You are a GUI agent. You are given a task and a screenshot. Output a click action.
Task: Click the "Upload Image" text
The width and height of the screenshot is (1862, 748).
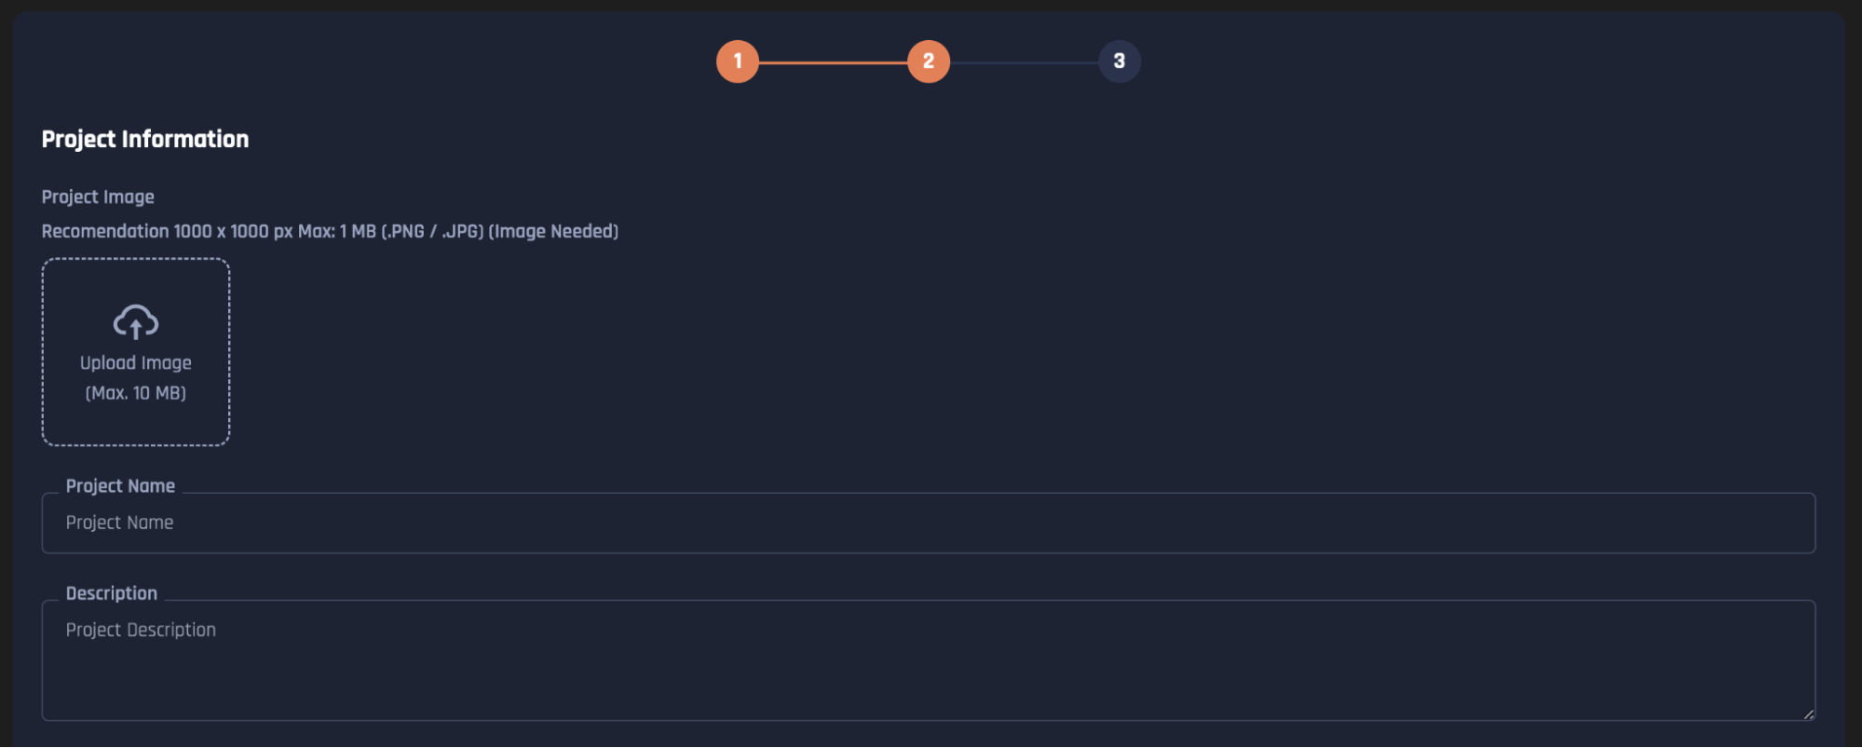[x=136, y=363]
